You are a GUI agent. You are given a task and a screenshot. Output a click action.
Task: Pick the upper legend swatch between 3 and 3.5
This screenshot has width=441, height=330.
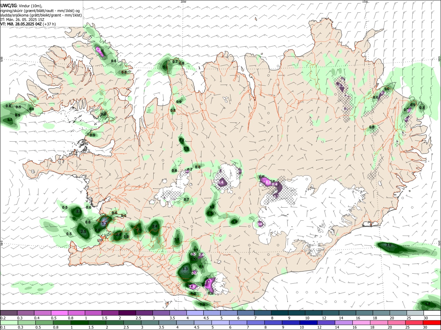(x=161, y=313)
